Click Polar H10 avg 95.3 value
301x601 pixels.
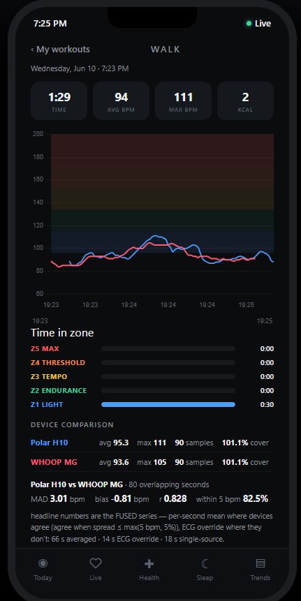click(x=114, y=443)
